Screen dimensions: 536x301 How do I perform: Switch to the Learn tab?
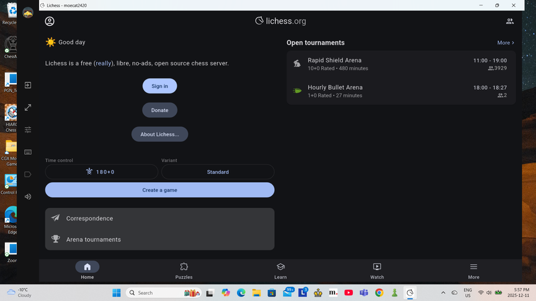point(280,271)
